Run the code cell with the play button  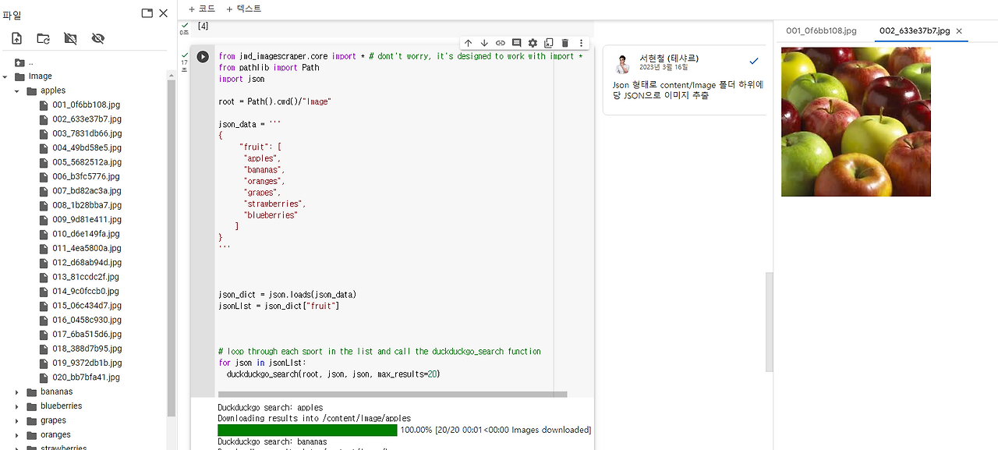point(202,55)
